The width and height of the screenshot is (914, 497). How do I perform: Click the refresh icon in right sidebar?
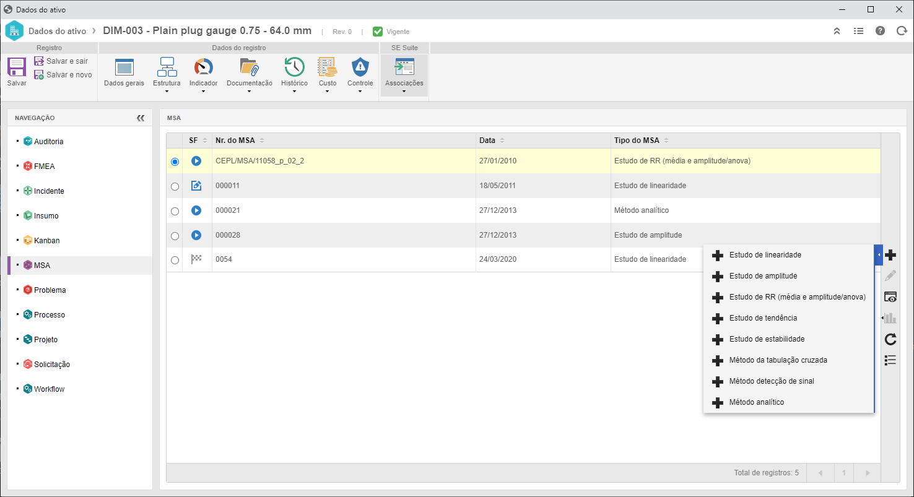[890, 339]
